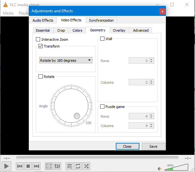The height and width of the screenshot is (172, 195).
Task: Click the VLC cone icon in the title bar
Action: click(x=5, y=5)
